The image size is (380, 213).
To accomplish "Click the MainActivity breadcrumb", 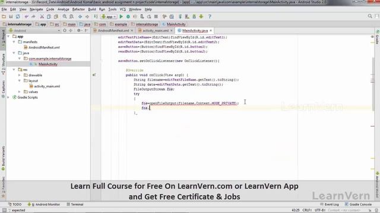I will (174, 24).
